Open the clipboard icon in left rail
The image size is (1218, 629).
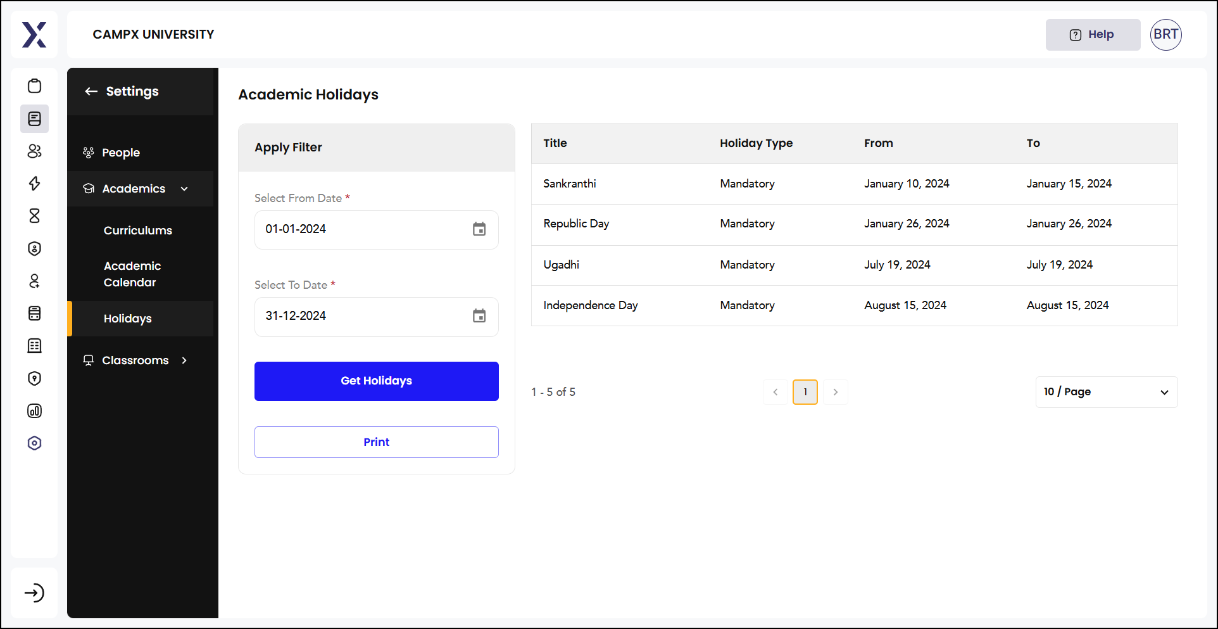(35, 86)
